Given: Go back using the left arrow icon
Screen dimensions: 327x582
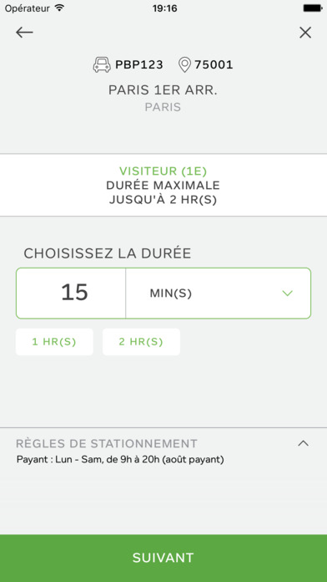Looking at the screenshot, I should [24, 33].
